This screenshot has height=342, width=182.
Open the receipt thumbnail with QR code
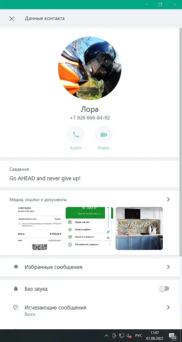point(39,228)
